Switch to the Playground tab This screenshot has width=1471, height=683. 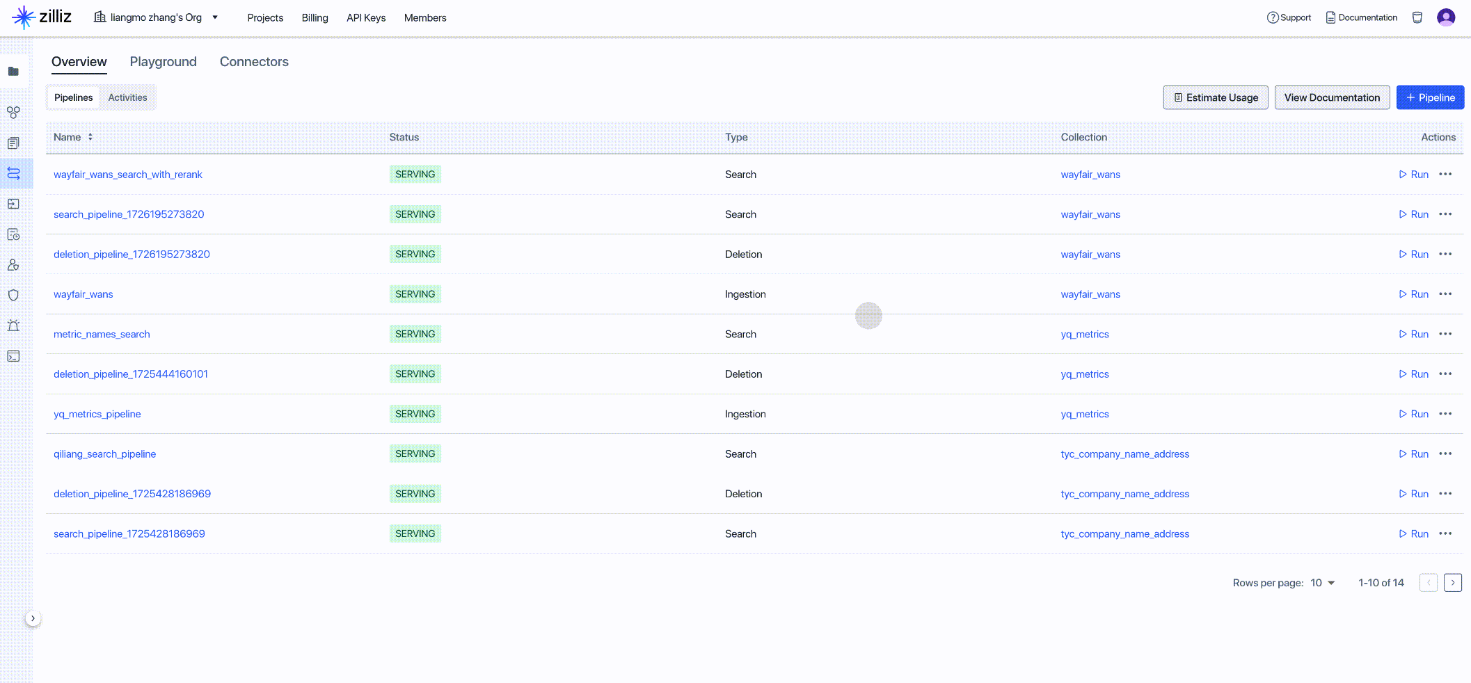coord(163,62)
